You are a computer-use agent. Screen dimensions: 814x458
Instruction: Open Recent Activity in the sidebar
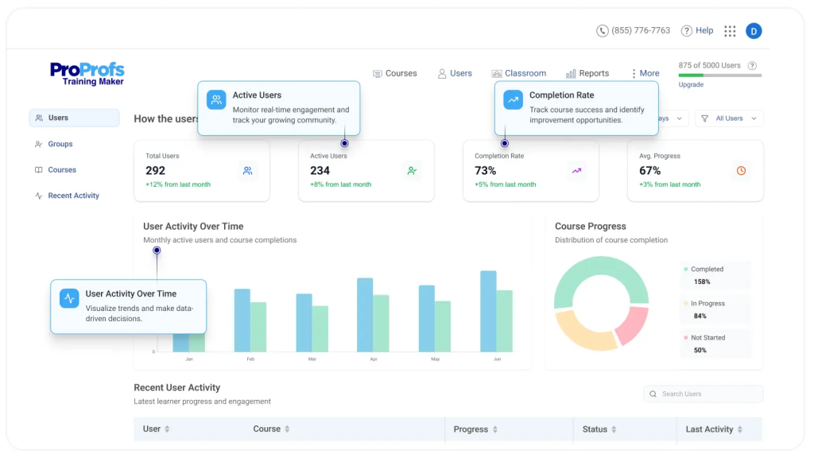tap(73, 196)
